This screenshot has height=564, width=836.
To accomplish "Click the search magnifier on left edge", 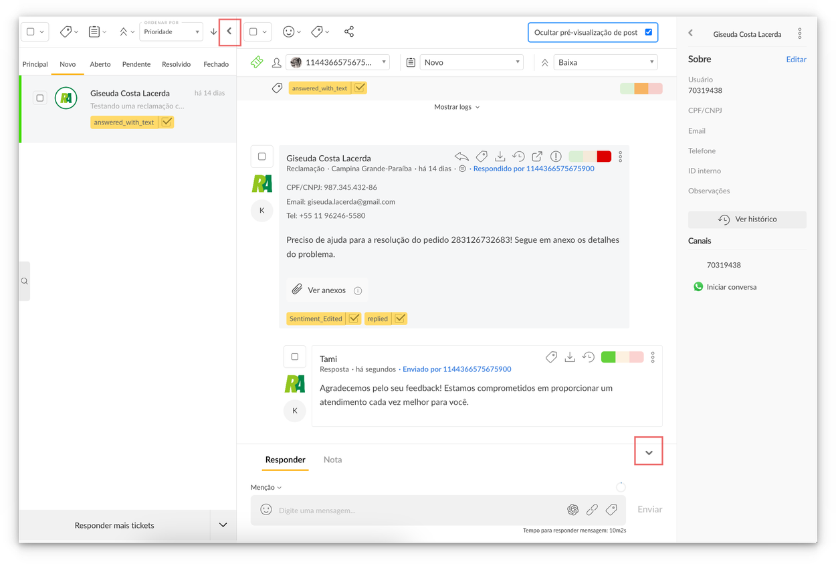I will (x=25, y=281).
